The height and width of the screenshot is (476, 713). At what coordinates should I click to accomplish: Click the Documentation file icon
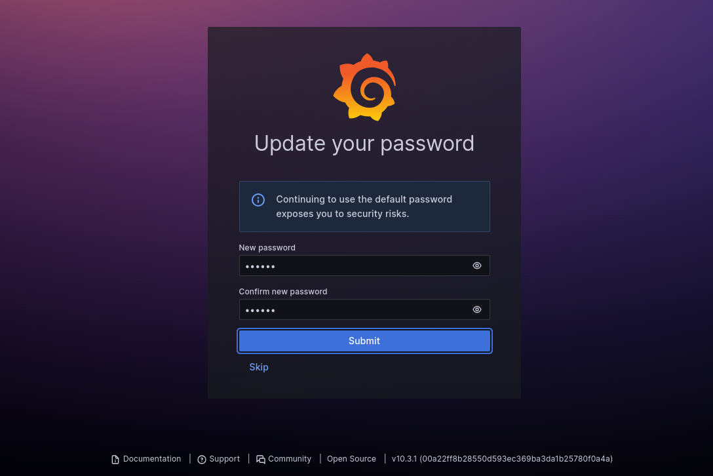[x=115, y=460]
